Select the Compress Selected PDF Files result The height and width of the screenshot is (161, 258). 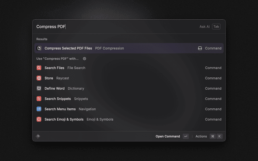coord(121,48)
